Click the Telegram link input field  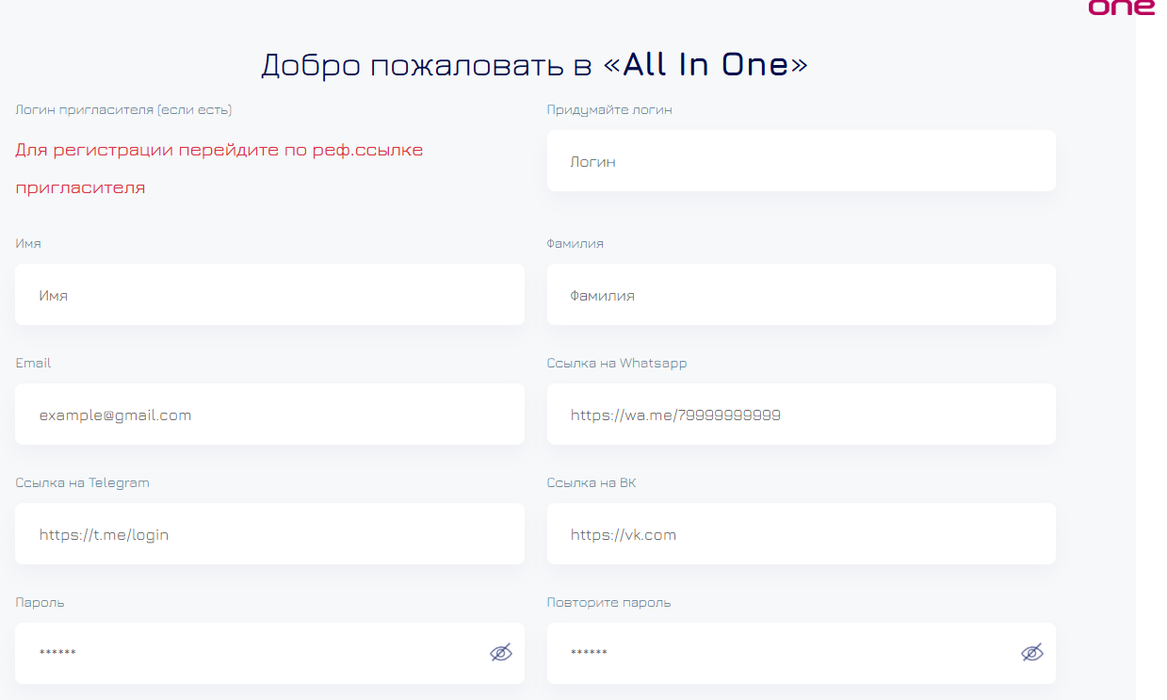pyautogui.click(x=269, y=534)
